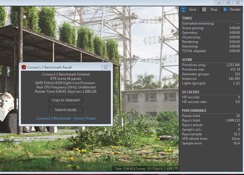
Task: Click the VFB refresh time value 11ms
Action: pyautogui.click(x=236, y=139)
